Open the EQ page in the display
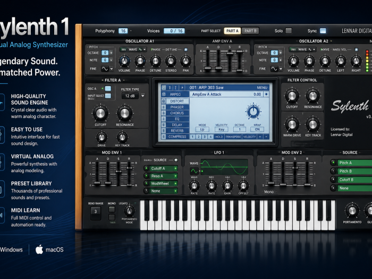372x279 pixels. (x=177, y=119)
